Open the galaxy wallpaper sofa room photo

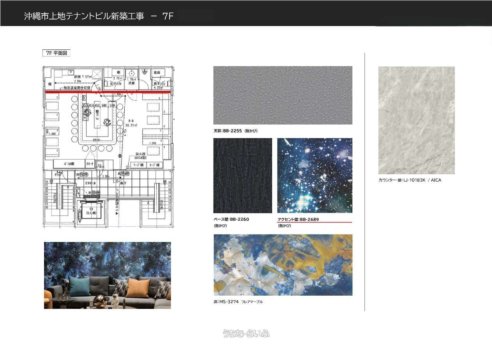pyautogui.click(x=107, y=275)
